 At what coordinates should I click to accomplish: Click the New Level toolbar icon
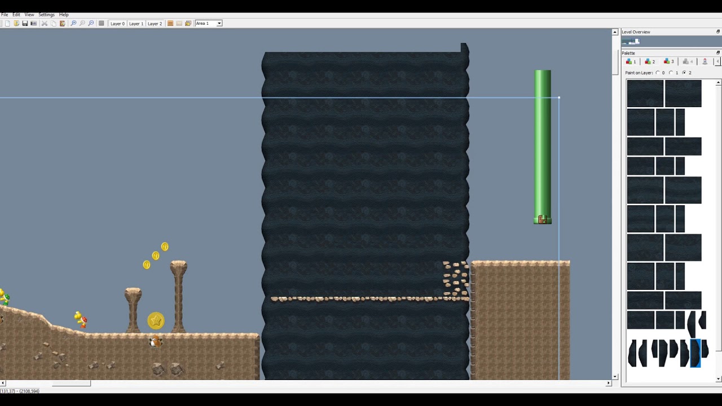pyautogui.click(x=7, y=24)
